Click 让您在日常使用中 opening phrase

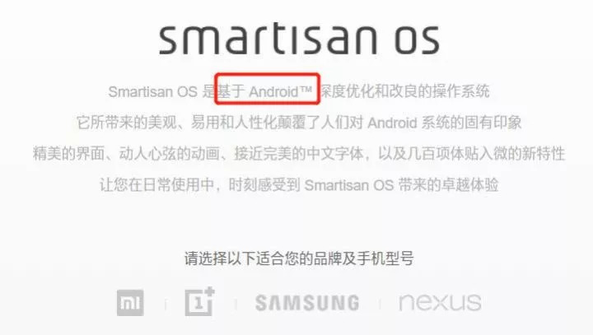pyautogui.click(x=157, y=185)
